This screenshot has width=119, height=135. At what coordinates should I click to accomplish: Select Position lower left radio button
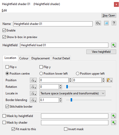[x=41, y=74]
